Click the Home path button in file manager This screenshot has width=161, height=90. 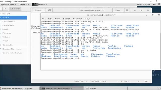[15, 9]
